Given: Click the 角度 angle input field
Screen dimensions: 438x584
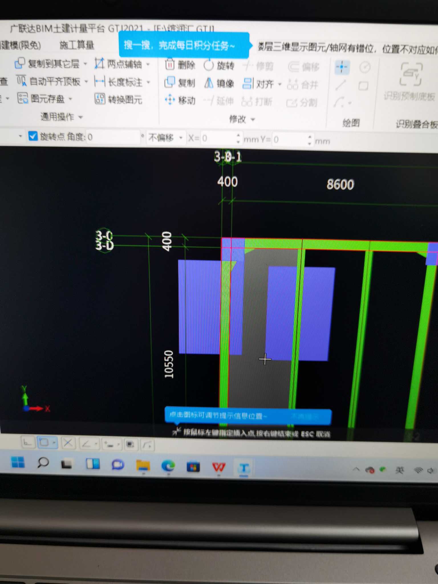Looking at the screenshot, I should point(113,137).
